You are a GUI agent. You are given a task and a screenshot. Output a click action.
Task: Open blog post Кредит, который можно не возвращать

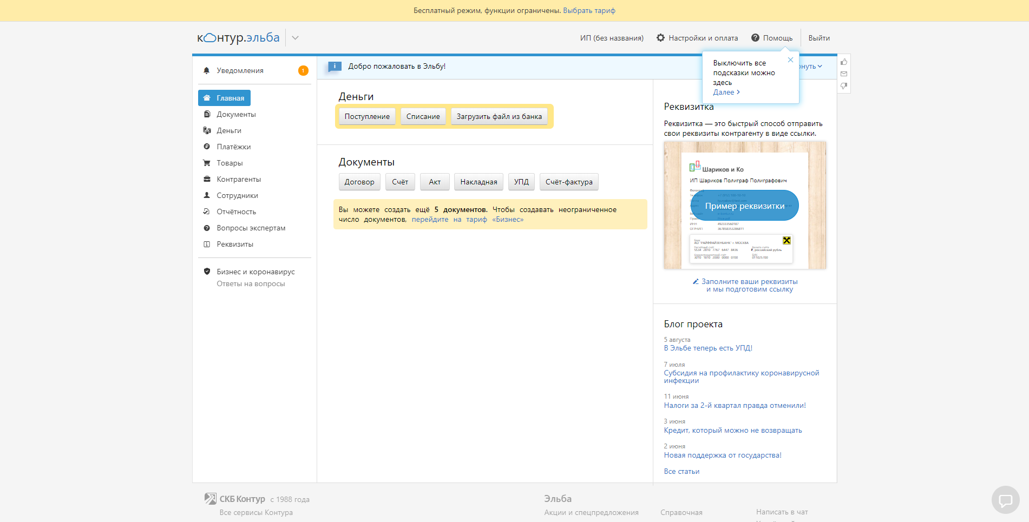pyautogui.click(x=733, y=430)
